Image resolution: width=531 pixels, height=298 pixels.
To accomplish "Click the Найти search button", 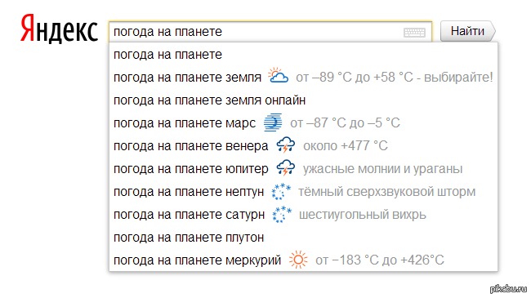I will coord(467,31).
